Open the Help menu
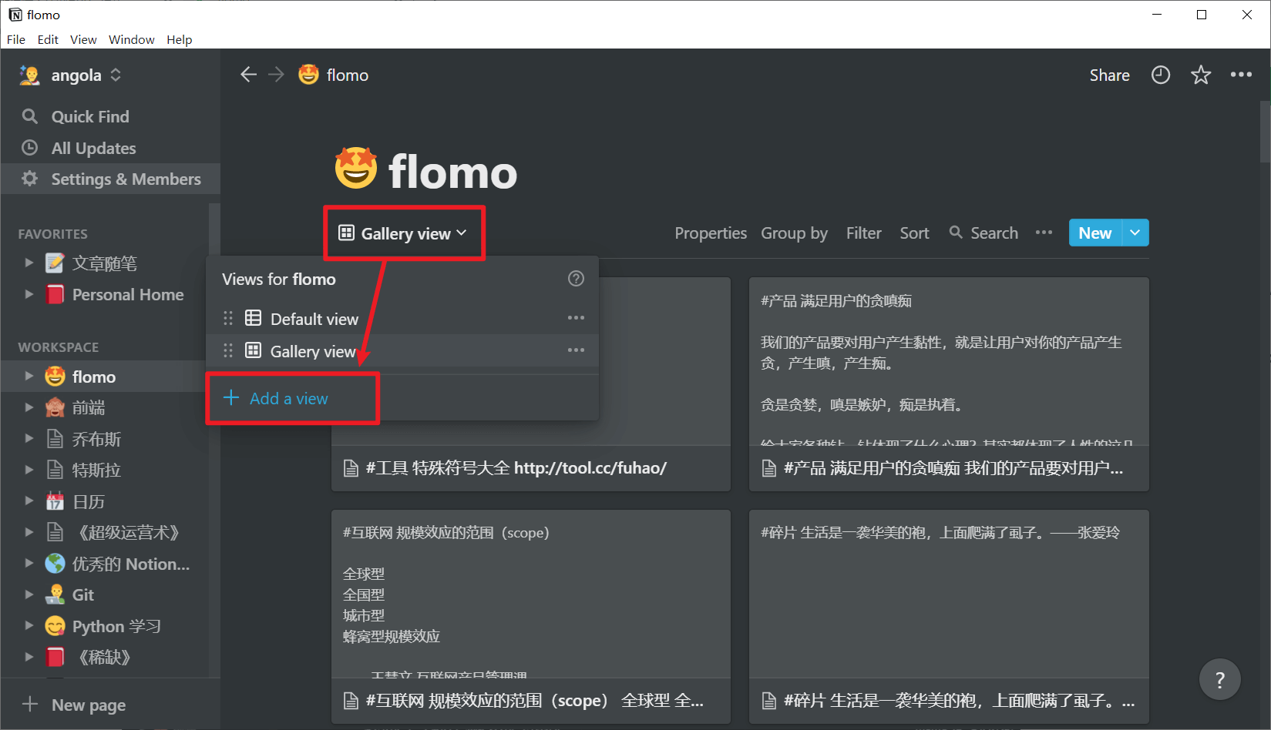The image size is (1271, 730). 180,39
